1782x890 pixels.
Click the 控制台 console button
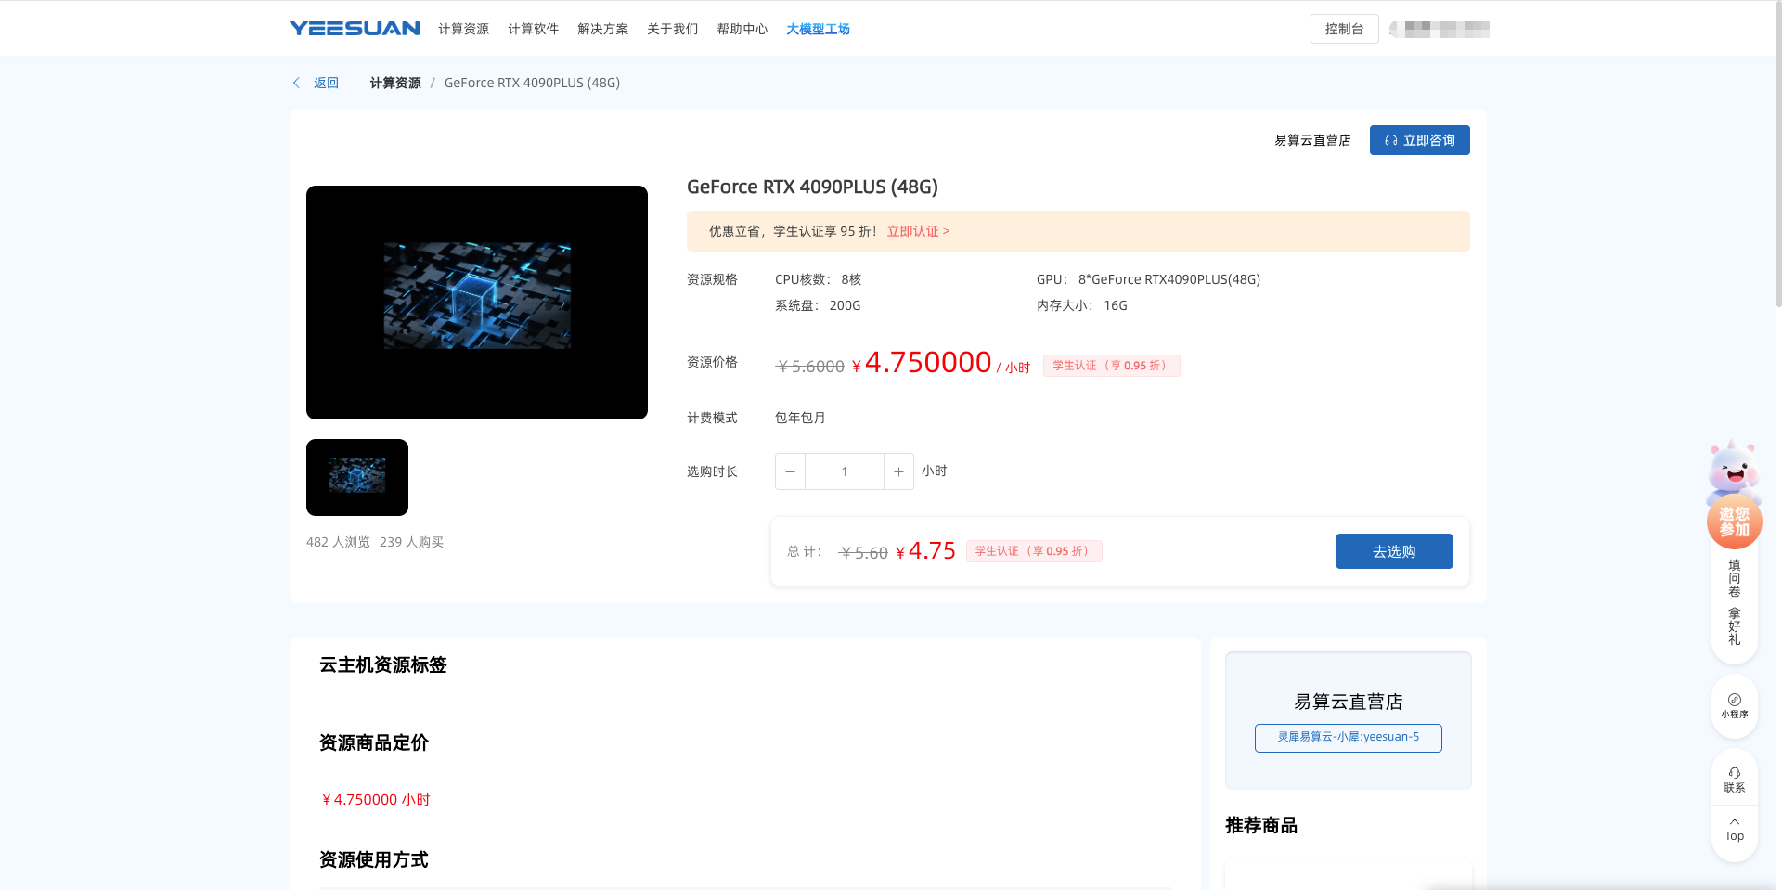pos(1344,30)
